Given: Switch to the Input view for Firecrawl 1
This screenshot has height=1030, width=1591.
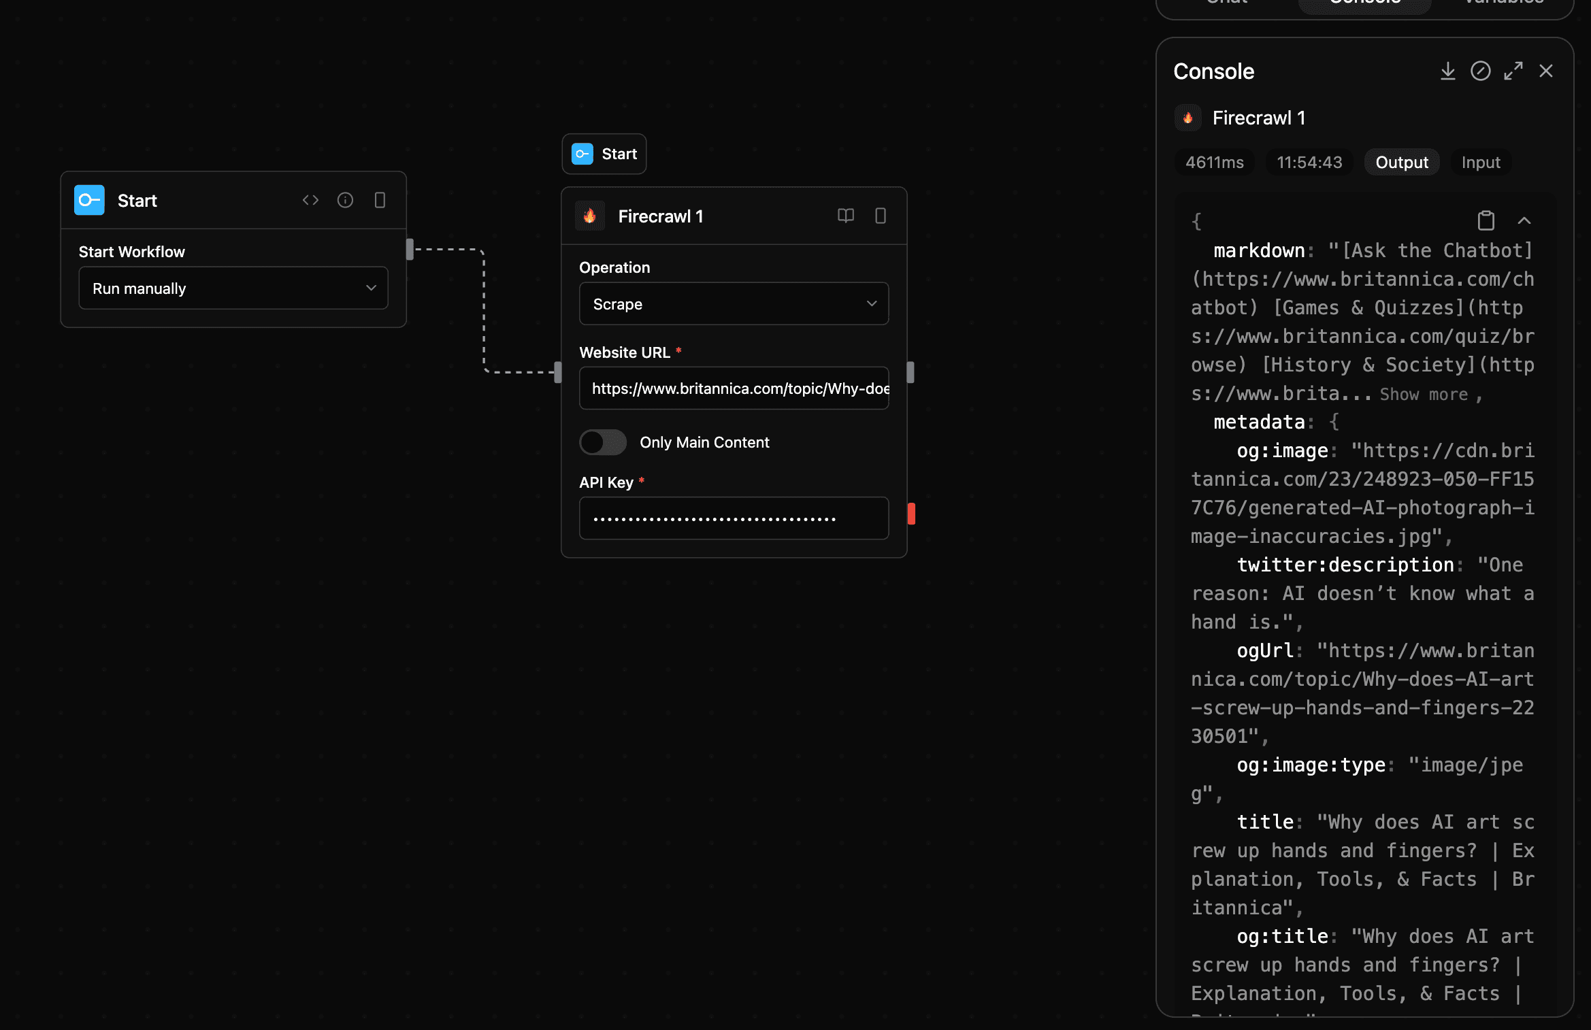Looking at the screenshot, I should 1481,162.
